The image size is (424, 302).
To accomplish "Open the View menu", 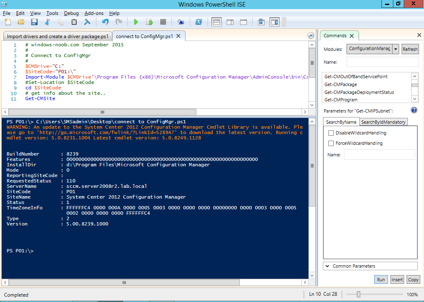I will (36, 13).
